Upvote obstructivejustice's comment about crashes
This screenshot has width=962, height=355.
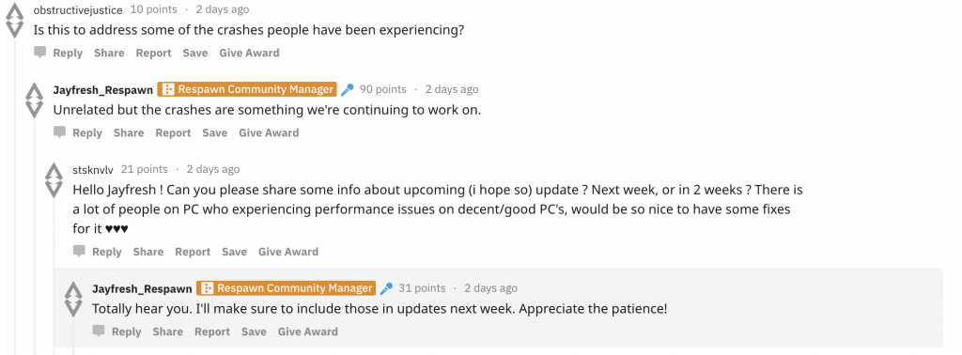click(x=14, y=12)
